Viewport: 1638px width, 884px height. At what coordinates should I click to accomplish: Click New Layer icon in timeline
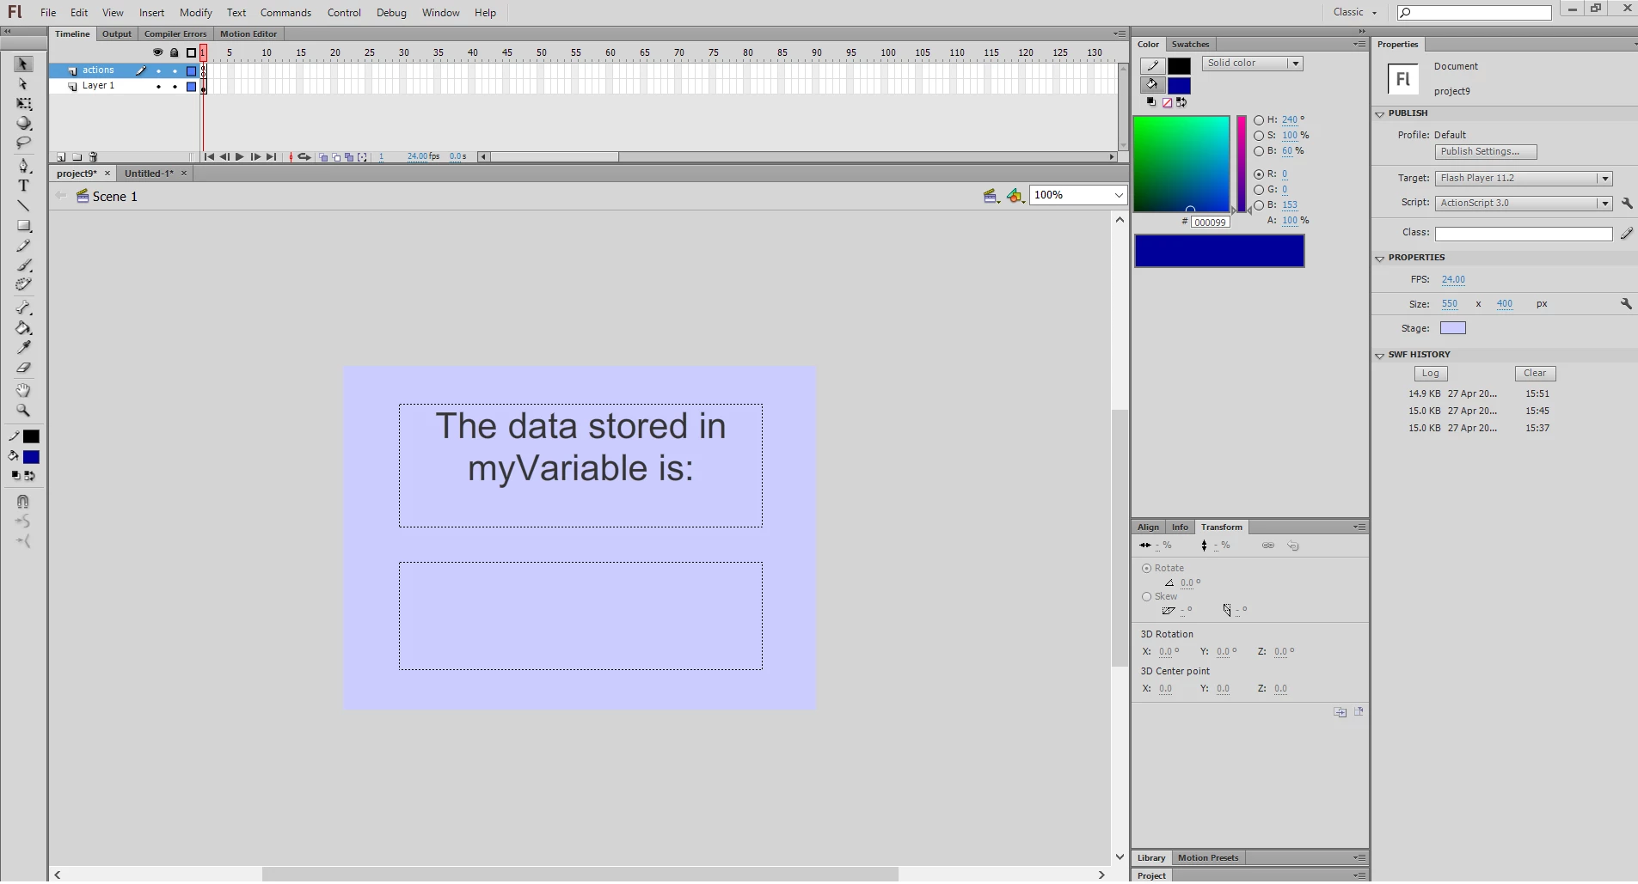[x=61, y=157]
